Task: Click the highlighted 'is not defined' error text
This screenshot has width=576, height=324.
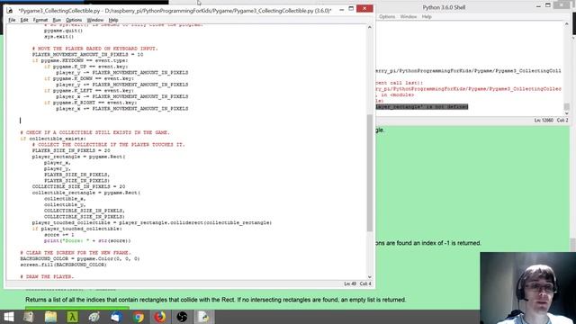Action: click(421, 106)
